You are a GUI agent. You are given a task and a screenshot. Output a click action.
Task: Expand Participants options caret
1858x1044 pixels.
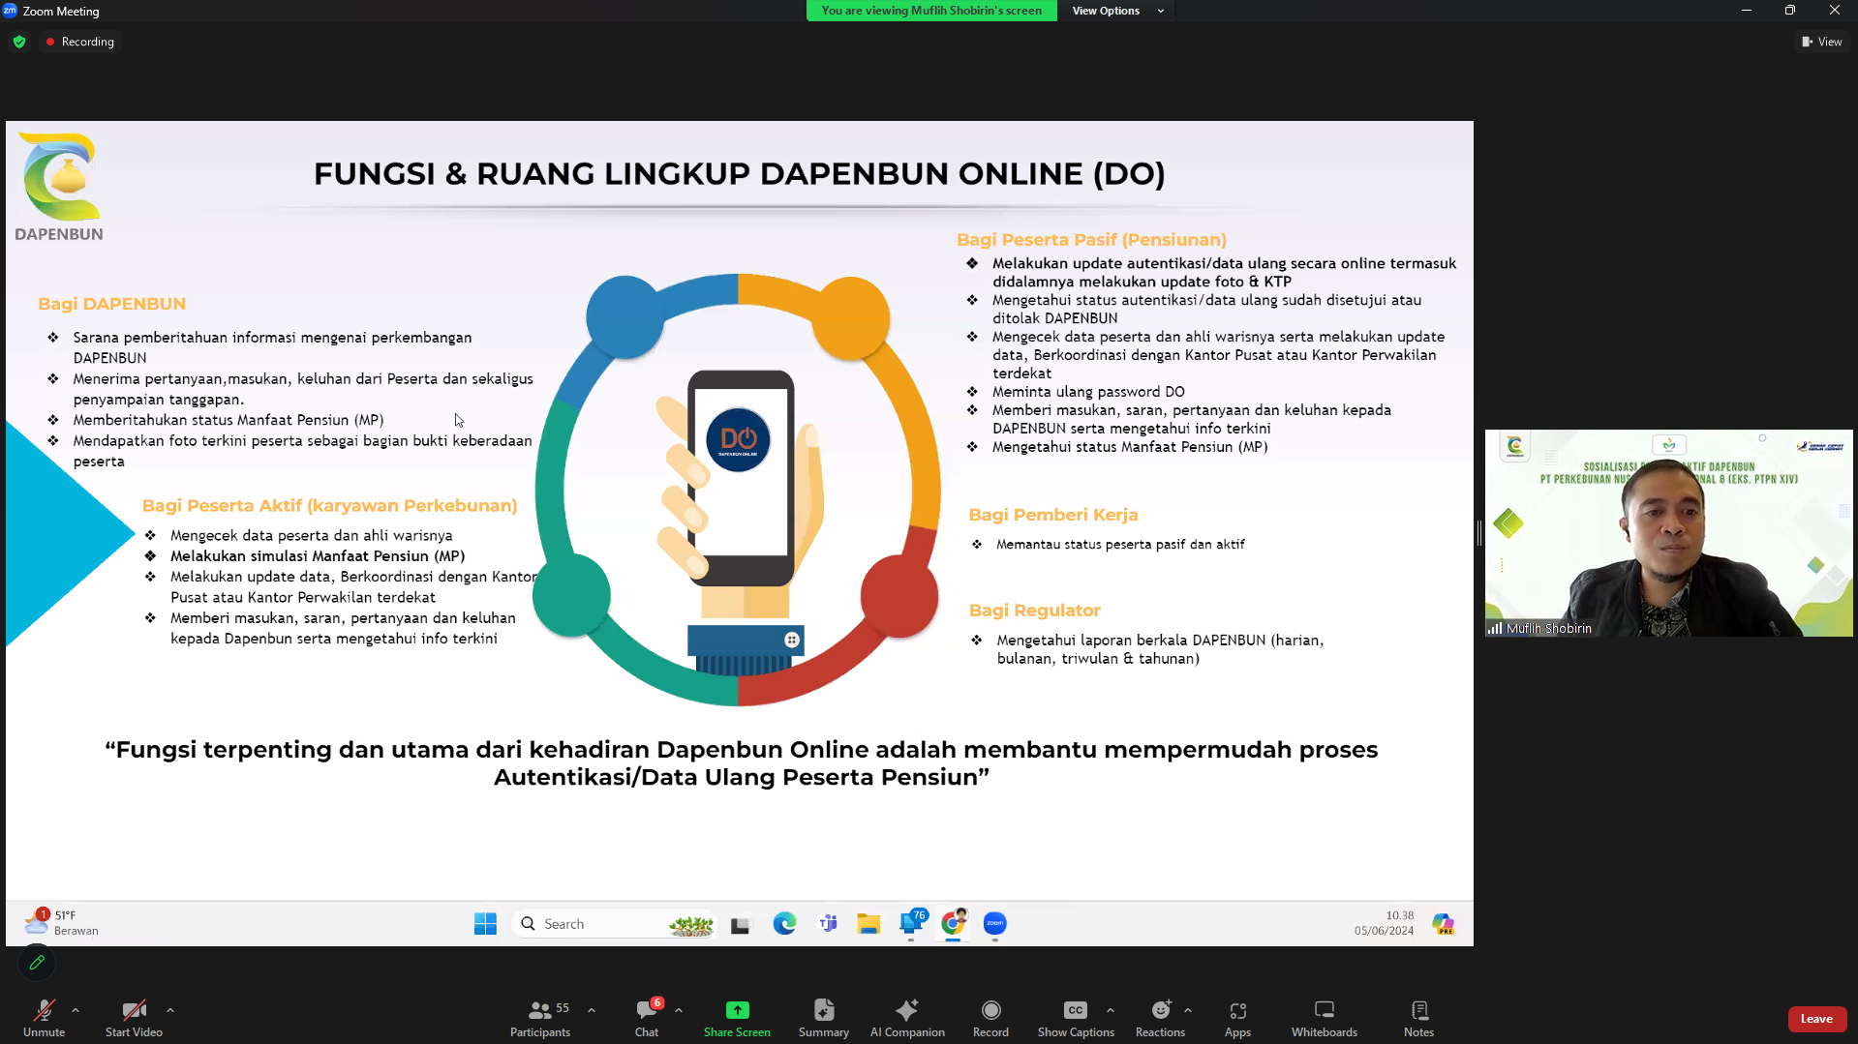tap(592, 1010)
